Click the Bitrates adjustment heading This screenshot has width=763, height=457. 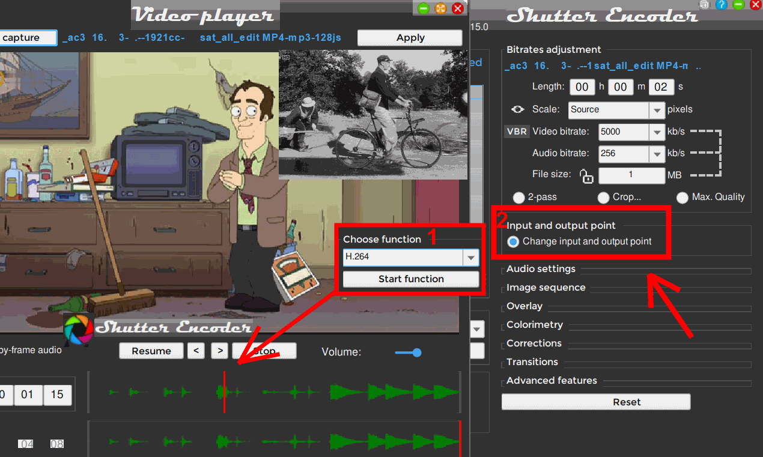pyautogui.click(x=553, y=50)
